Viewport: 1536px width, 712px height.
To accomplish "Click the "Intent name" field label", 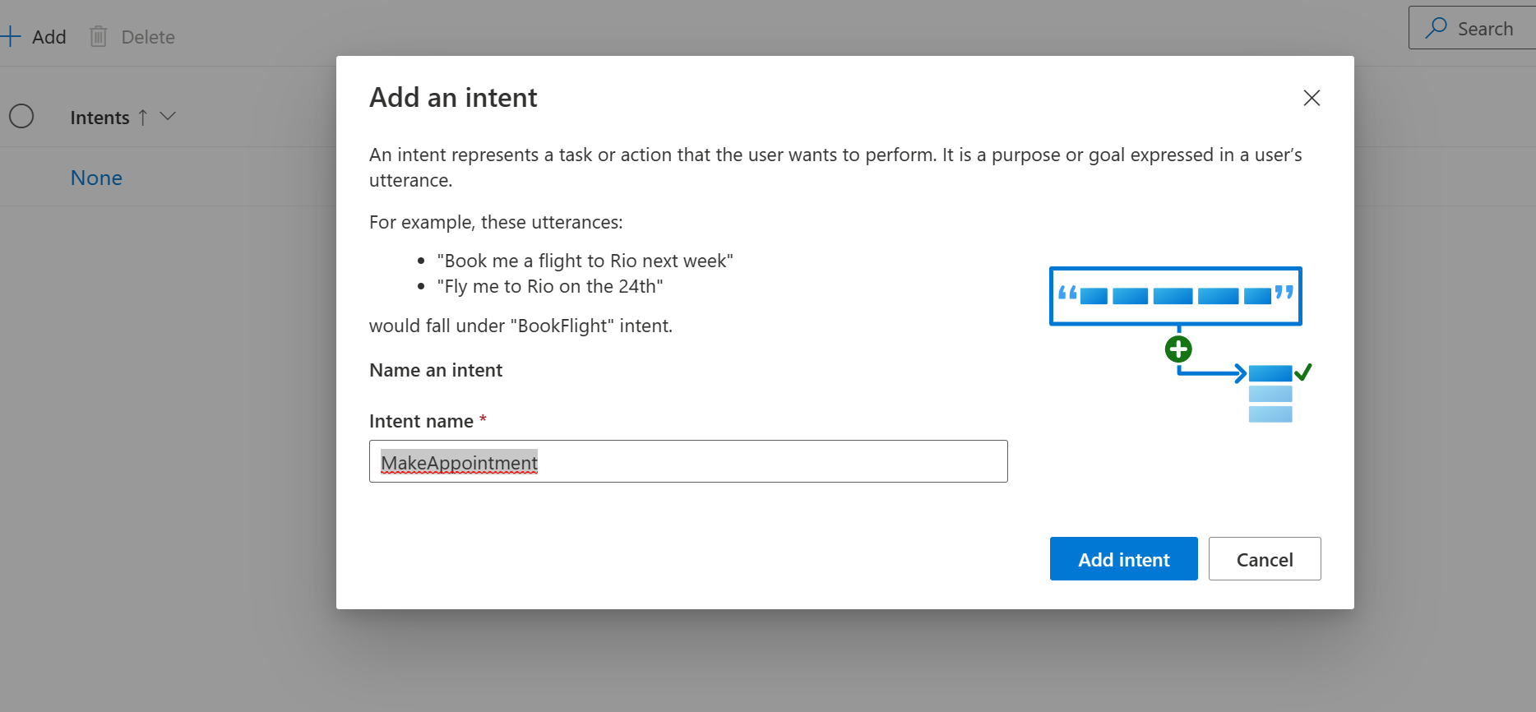I will [x=421, y=421].
